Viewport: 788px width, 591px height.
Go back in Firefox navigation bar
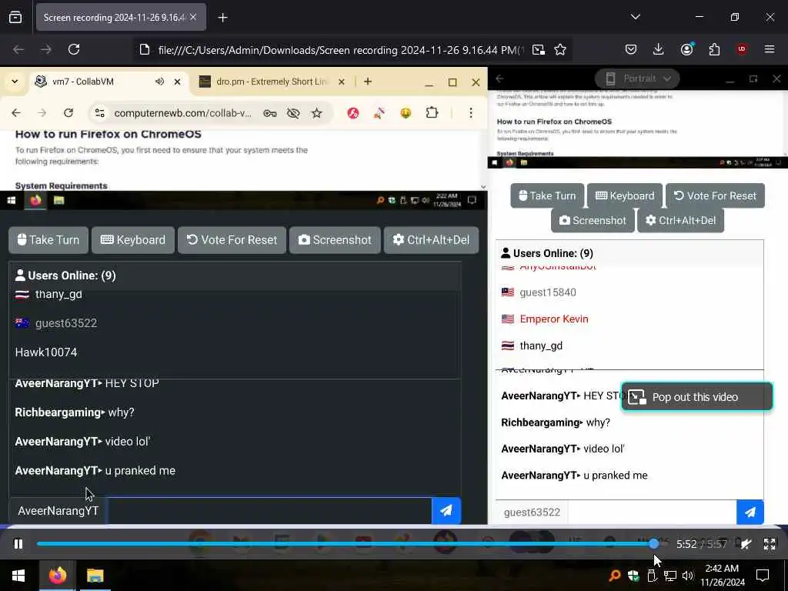(18, 49)
